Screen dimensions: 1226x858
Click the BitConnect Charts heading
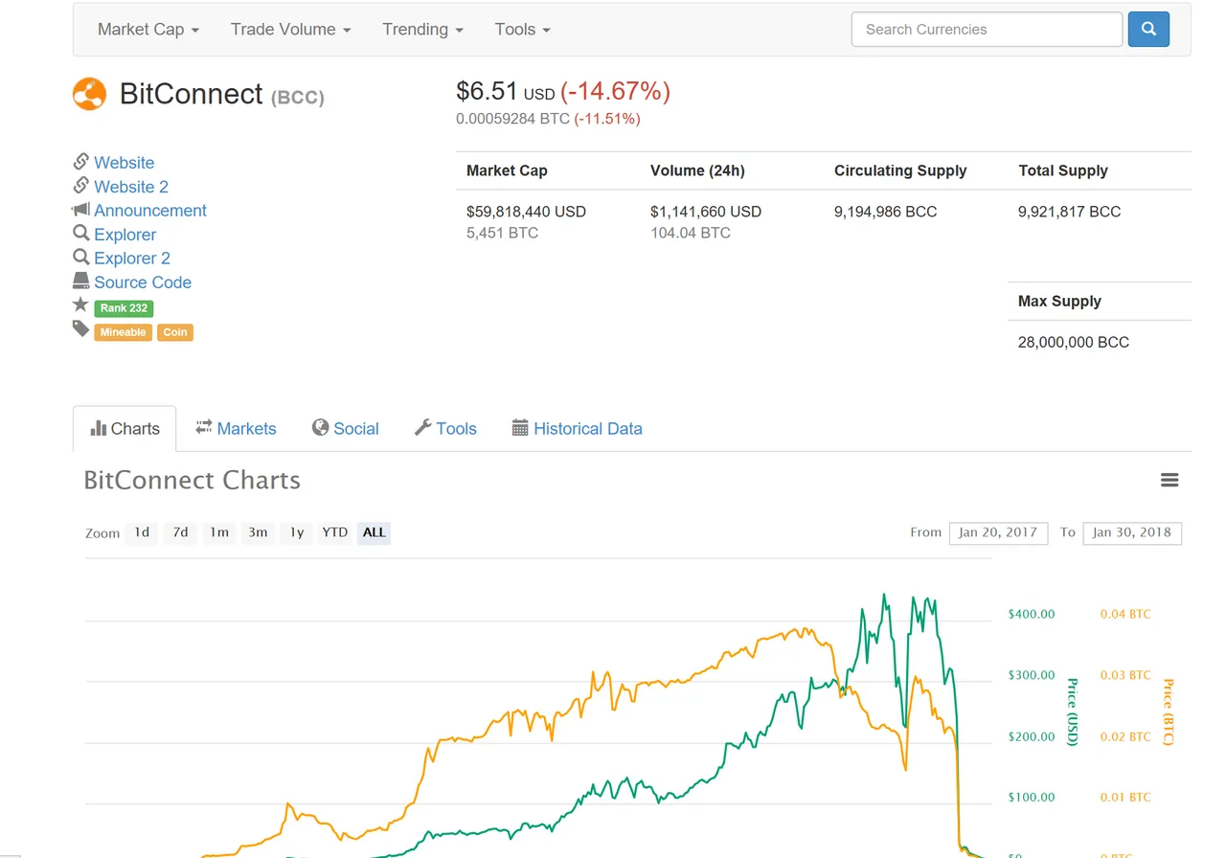(192, 480)
